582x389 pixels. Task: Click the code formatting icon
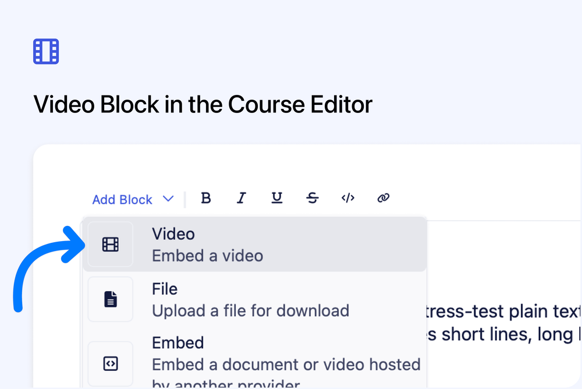coord(348,198)
